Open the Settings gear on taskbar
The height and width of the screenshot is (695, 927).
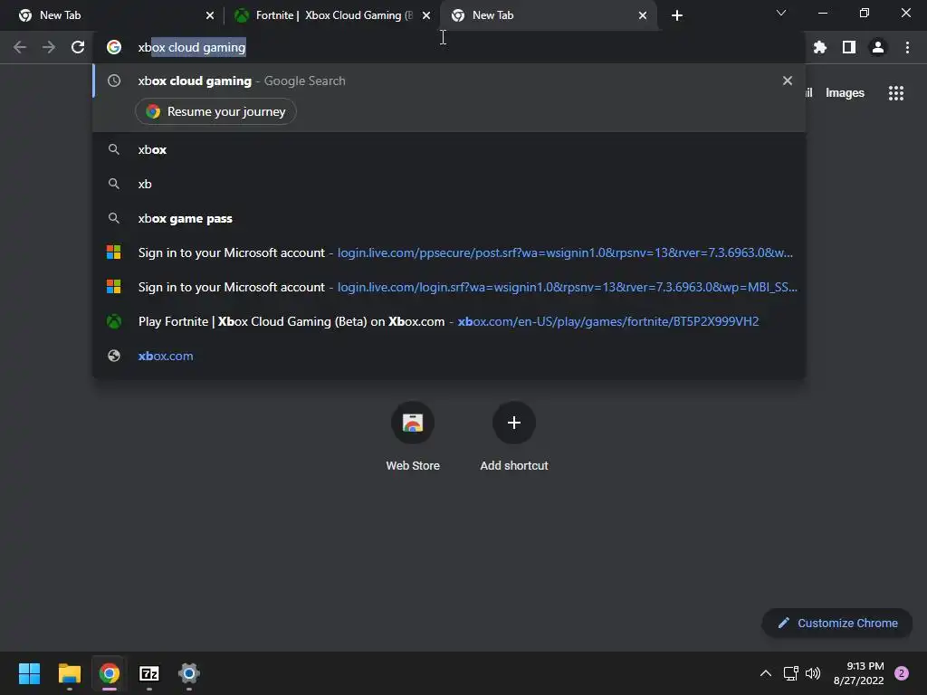(189, 673)
